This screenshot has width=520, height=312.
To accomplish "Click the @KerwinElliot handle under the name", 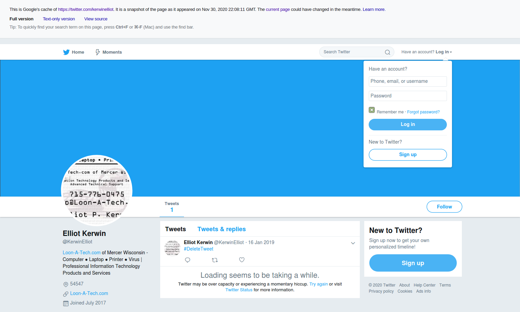I will coord(78,242).
